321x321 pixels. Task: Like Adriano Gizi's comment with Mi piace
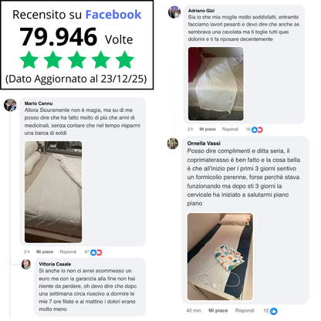tap(208, 129)
